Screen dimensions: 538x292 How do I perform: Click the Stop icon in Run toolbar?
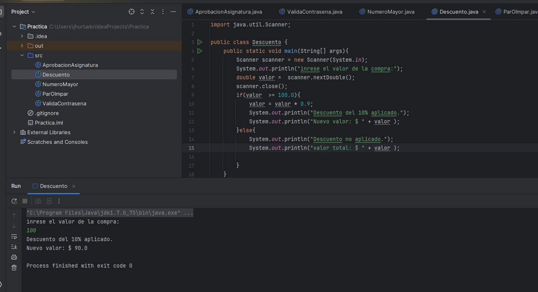pos(25,201)
